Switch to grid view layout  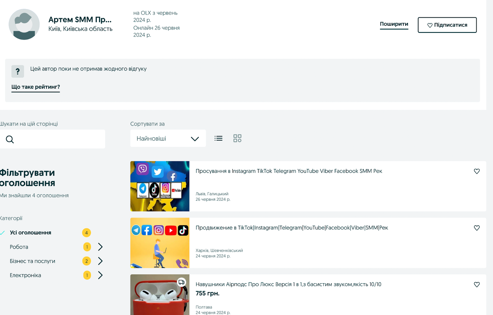237,138
